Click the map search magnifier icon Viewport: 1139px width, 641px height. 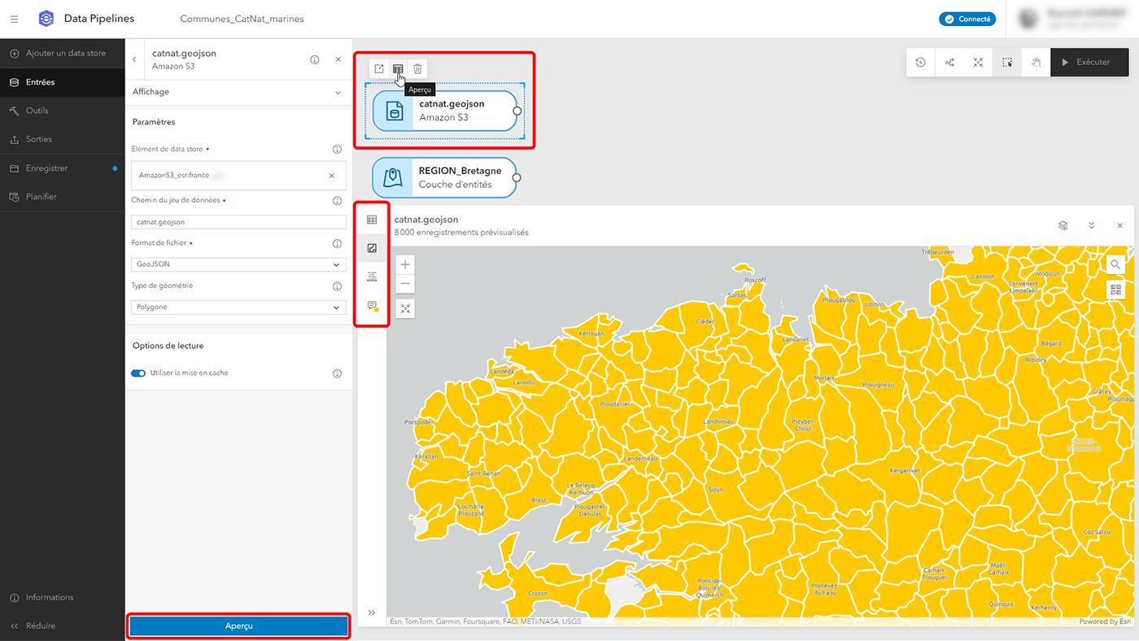(x=1115, y=264)
